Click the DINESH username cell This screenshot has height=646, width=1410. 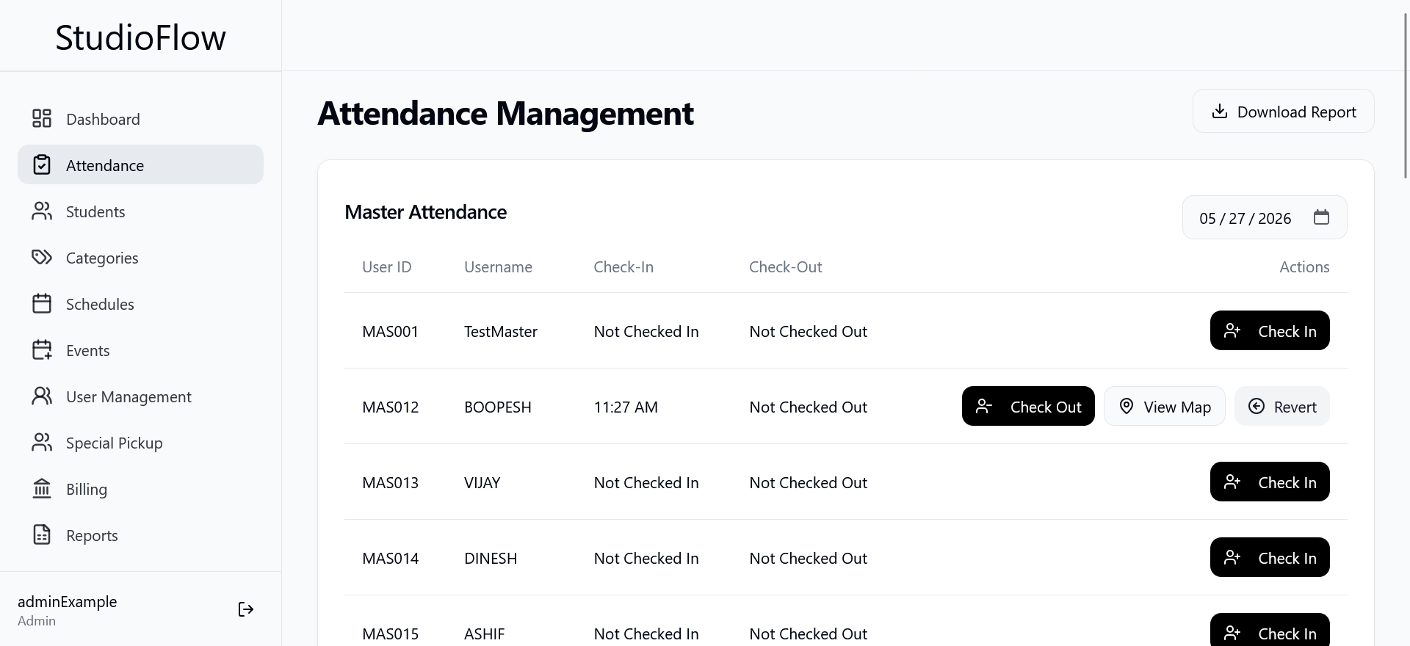[491, 558]
